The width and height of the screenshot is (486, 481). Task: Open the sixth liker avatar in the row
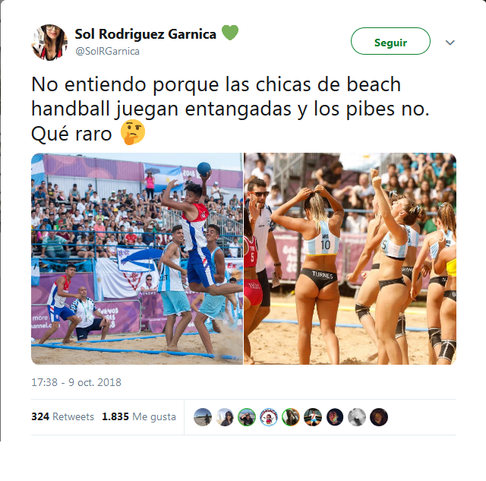click(x=313, y=417)
